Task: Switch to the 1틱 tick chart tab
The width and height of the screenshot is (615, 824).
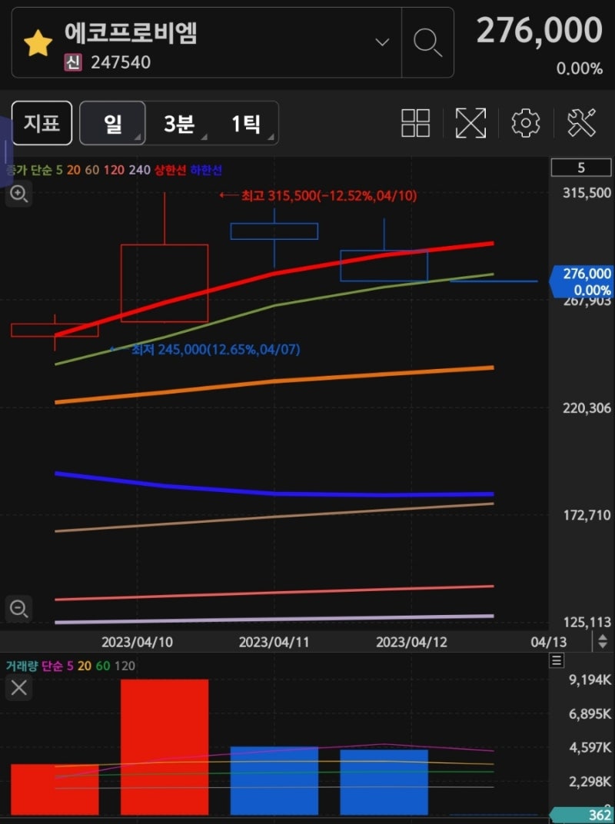Action: coord(245,124)
